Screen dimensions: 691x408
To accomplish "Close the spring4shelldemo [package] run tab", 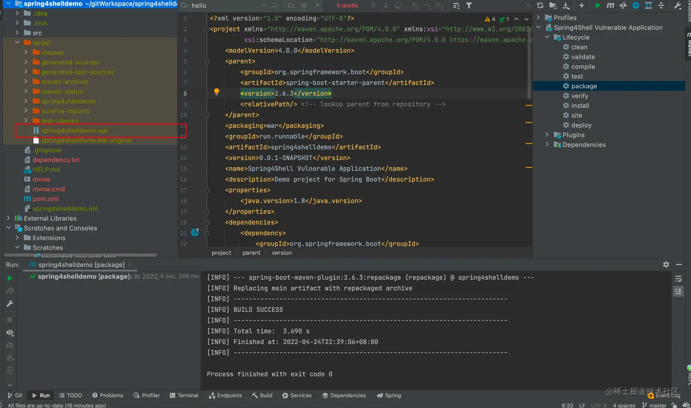I will pos(130,265).
